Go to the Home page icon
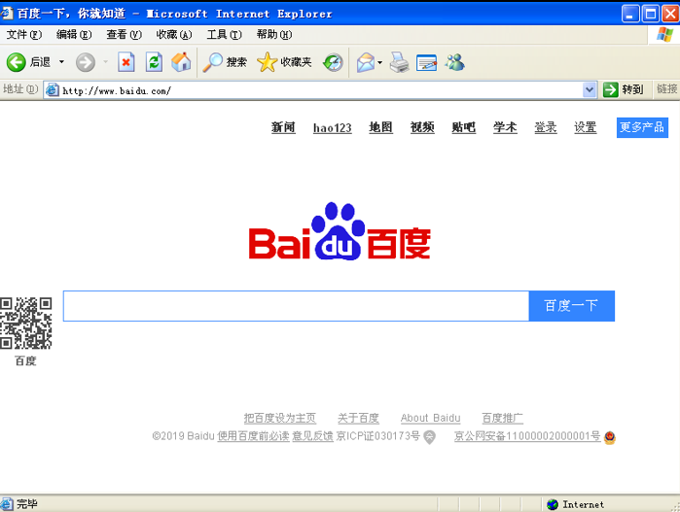680x512 pixels. tap(181, 62)
